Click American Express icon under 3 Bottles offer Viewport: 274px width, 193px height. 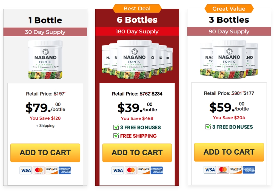coord(249,170)
